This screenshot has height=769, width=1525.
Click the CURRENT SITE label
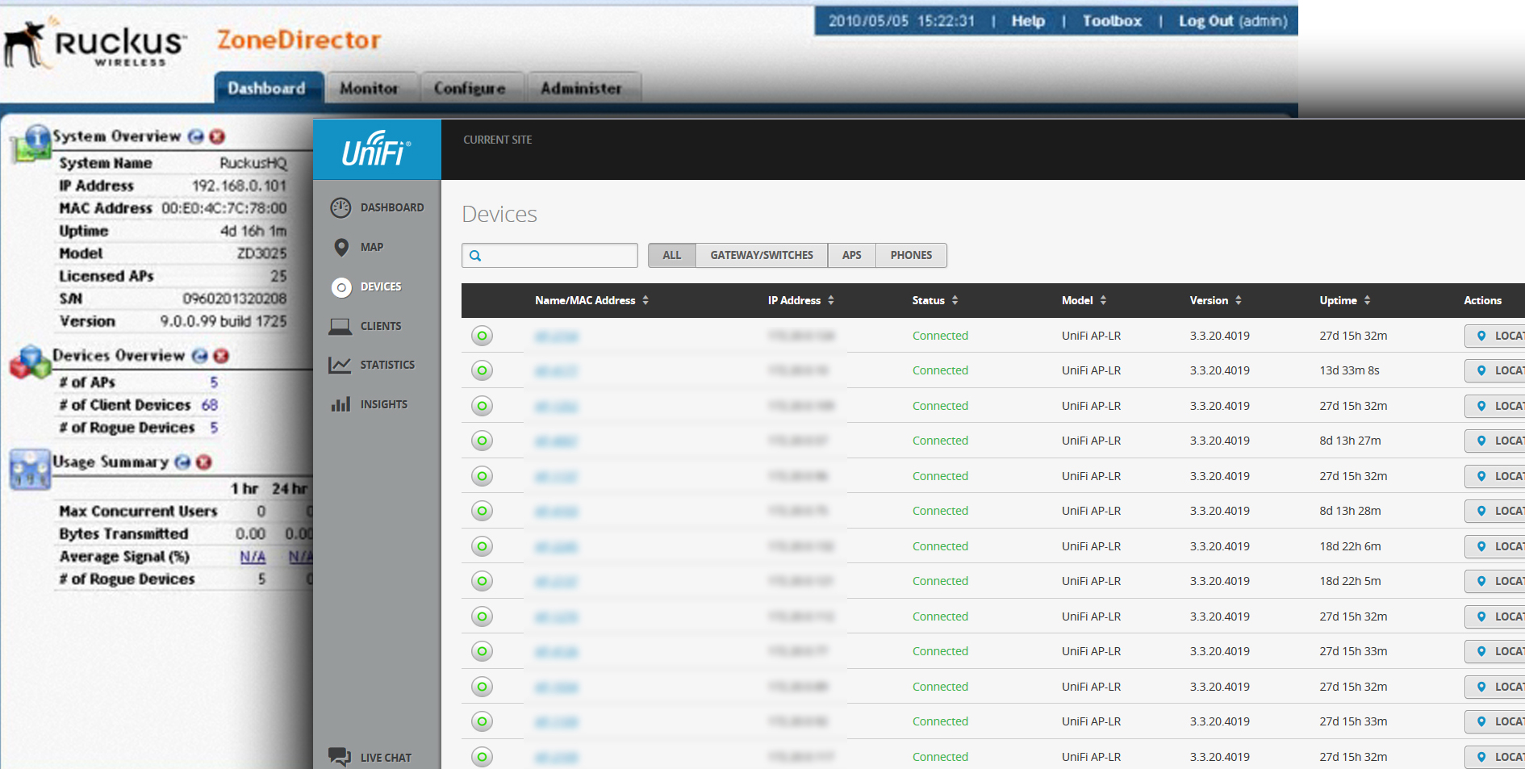click(x=498, y=140)
